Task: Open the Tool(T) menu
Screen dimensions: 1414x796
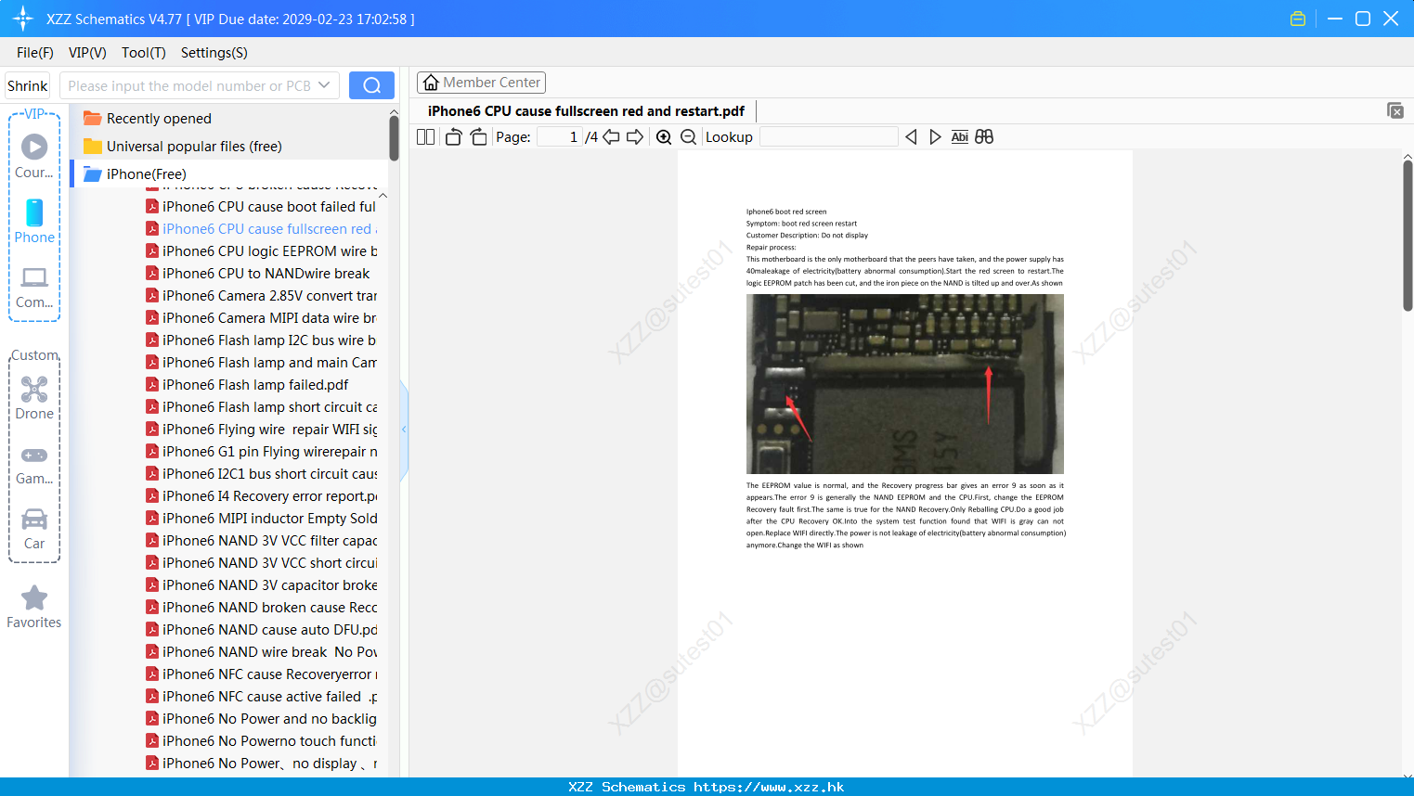Action: pyautogui.click(x=144, y=53)
